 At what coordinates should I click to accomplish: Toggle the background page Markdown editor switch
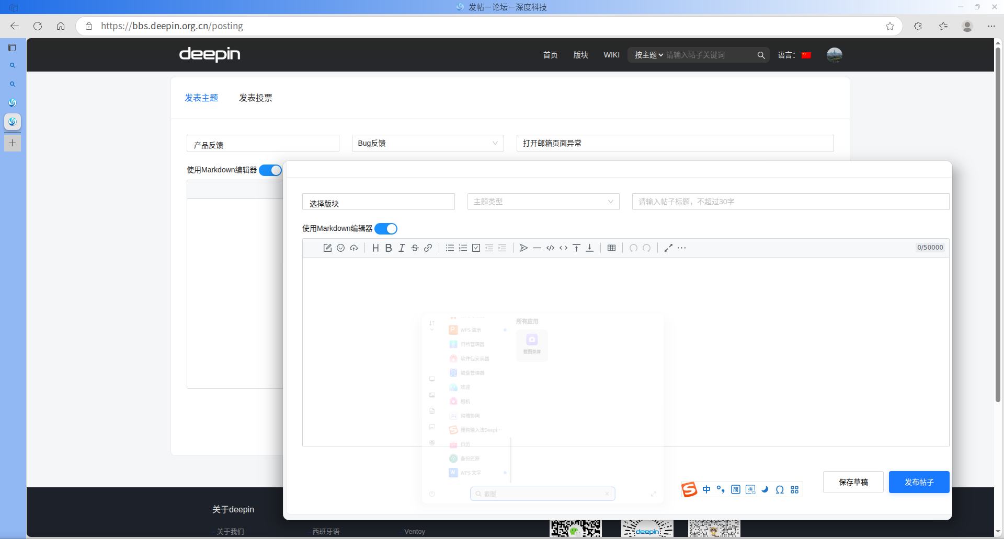(270, 170)
